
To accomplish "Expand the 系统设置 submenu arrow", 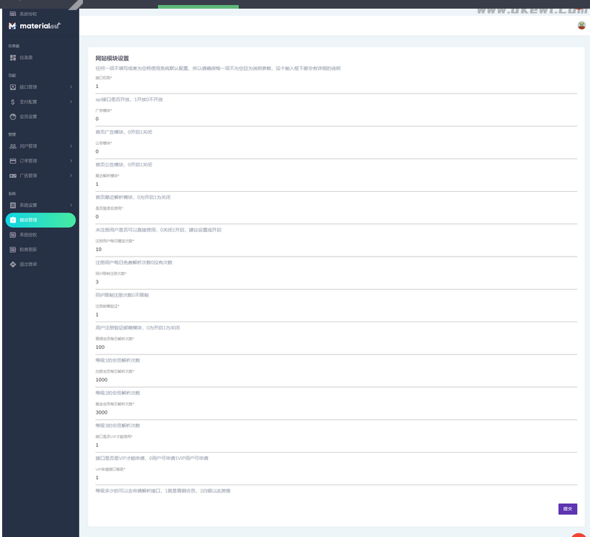I will (x=71, y=205).
